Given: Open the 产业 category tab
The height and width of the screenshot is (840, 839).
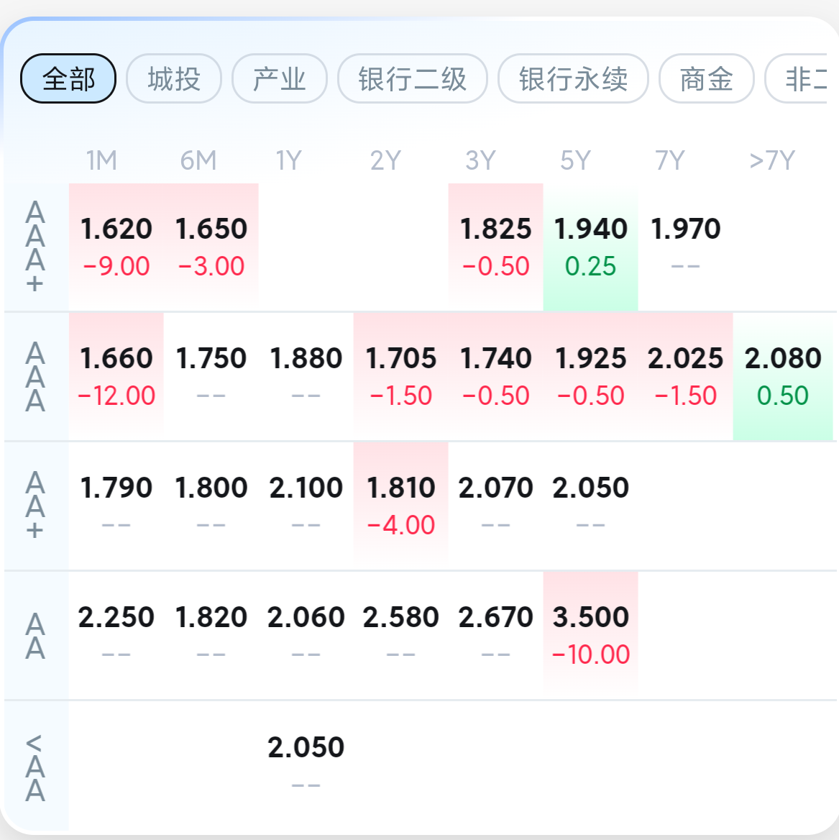Looking at the screenshot, I should tap(280, 78).
